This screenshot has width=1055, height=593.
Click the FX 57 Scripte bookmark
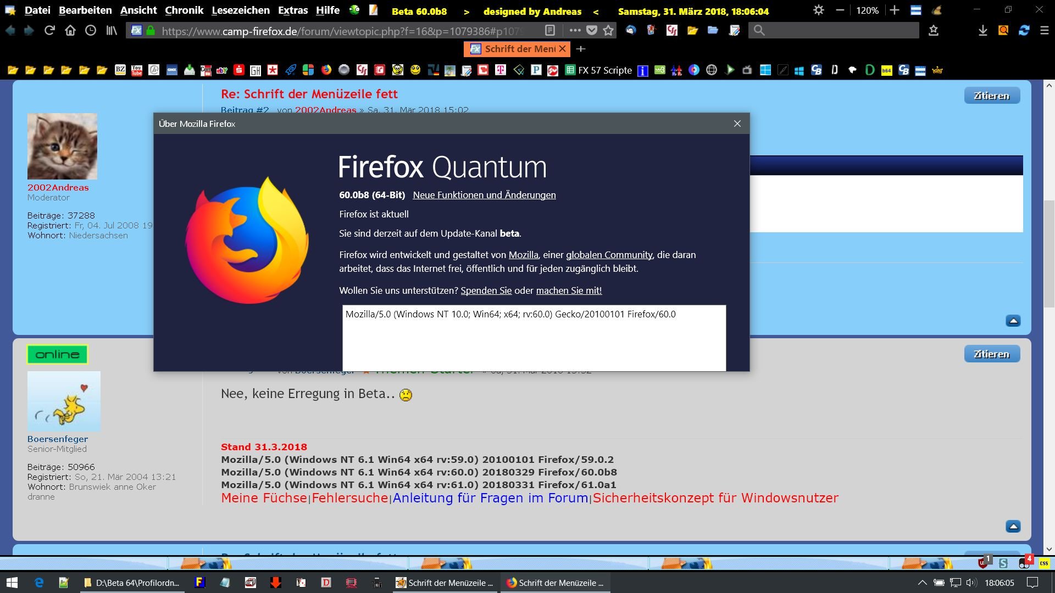click(x=604, y=70)
